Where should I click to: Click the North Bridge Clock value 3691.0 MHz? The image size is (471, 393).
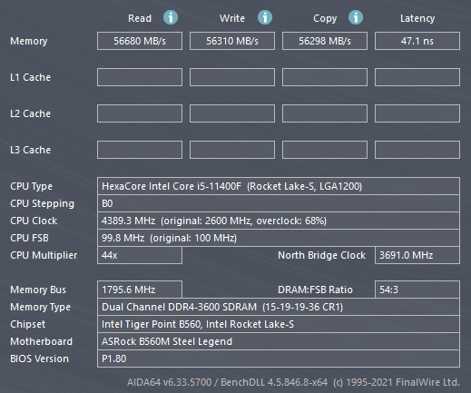(x=417, y=255)
